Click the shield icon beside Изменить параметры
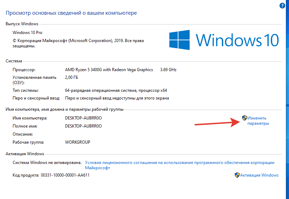289x199 pixels. coord(245,118)
